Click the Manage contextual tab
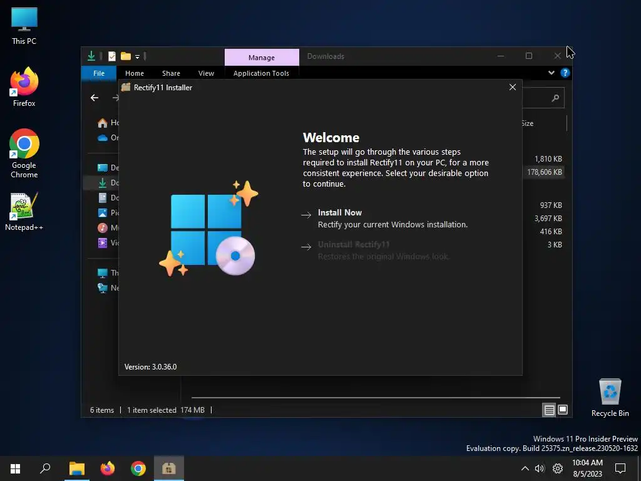 [x=262, y=57]
